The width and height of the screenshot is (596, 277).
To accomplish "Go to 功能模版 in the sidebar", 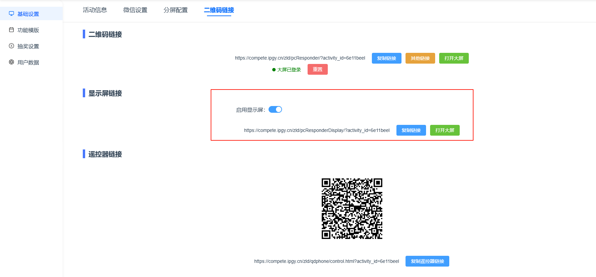I will tap(31, 30).
